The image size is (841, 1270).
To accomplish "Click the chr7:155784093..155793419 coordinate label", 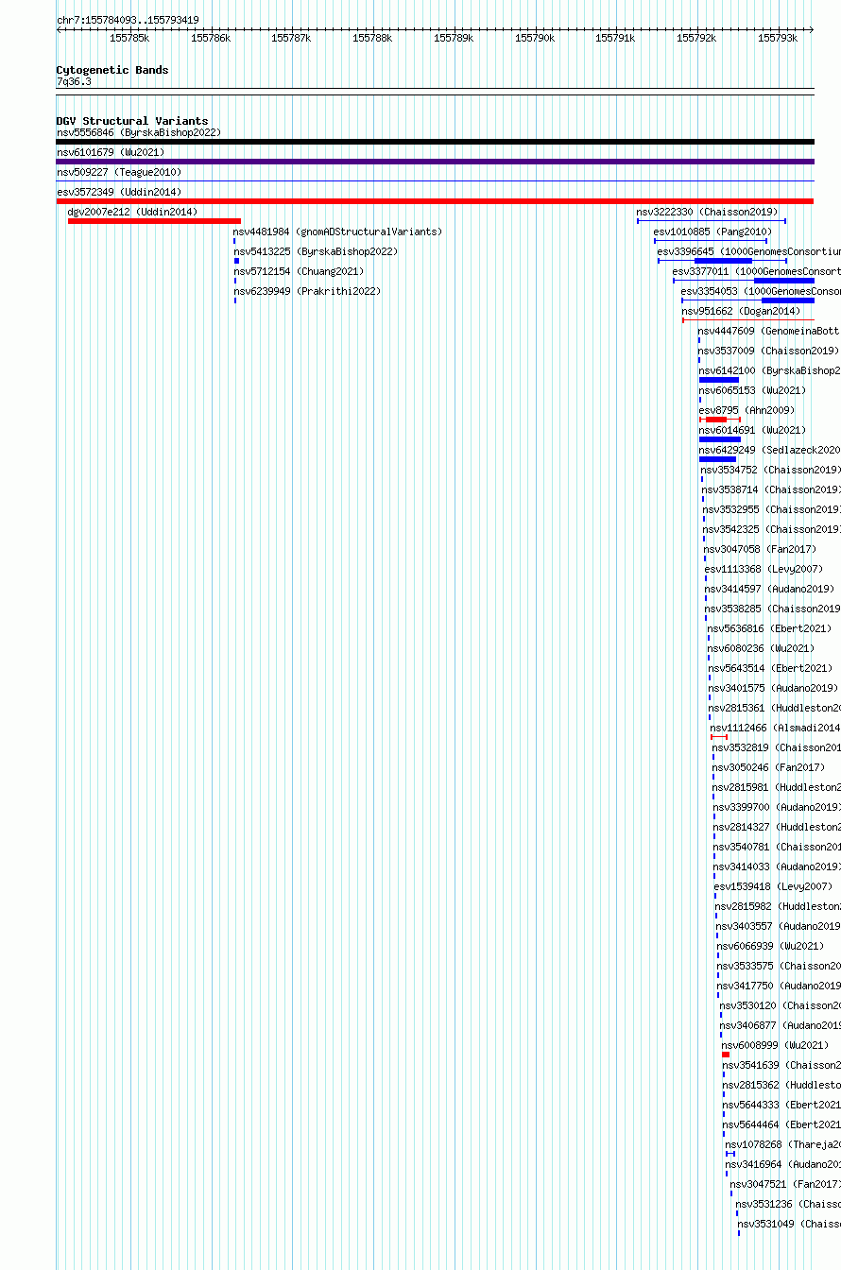I will click(x=128, y=20).
